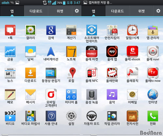Start the 올레 navi app
163x136 pixels.
click(x=153, y=52)
